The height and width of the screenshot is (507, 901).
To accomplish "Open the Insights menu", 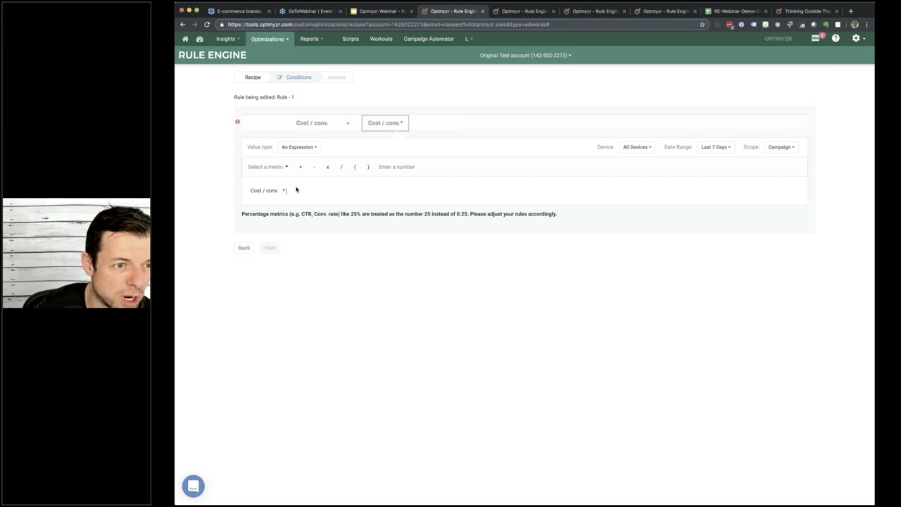I will (x=227, y=39).
